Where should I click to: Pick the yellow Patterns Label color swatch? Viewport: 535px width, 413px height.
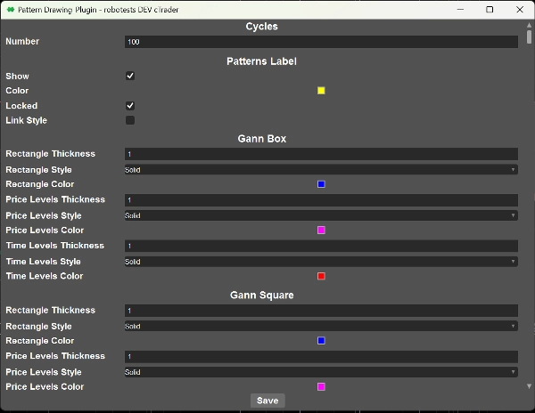(321, 91)
